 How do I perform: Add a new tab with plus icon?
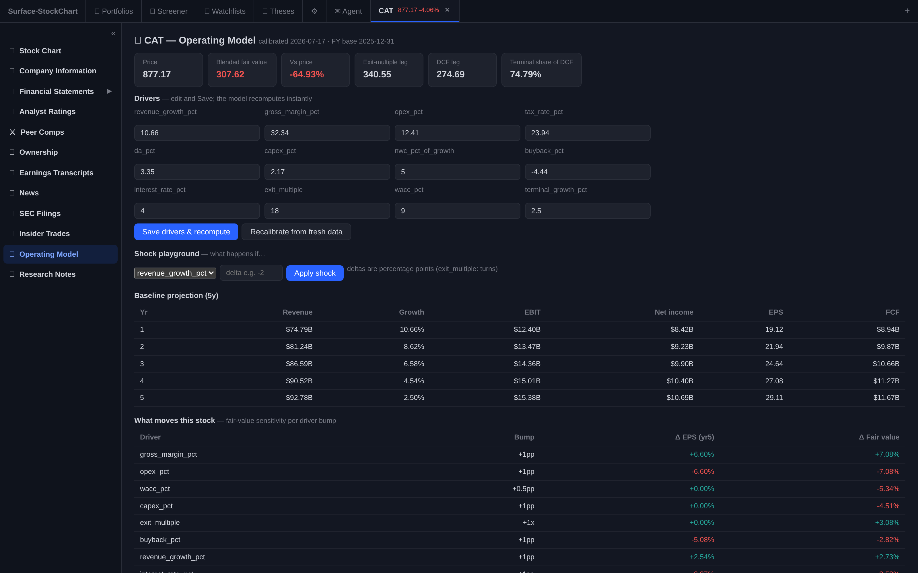(907, 11)
